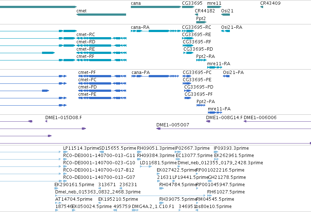The height and width of the screenshot is (212, 311).
Task: Click the bs80e10.5prime label
Action: 213,207
